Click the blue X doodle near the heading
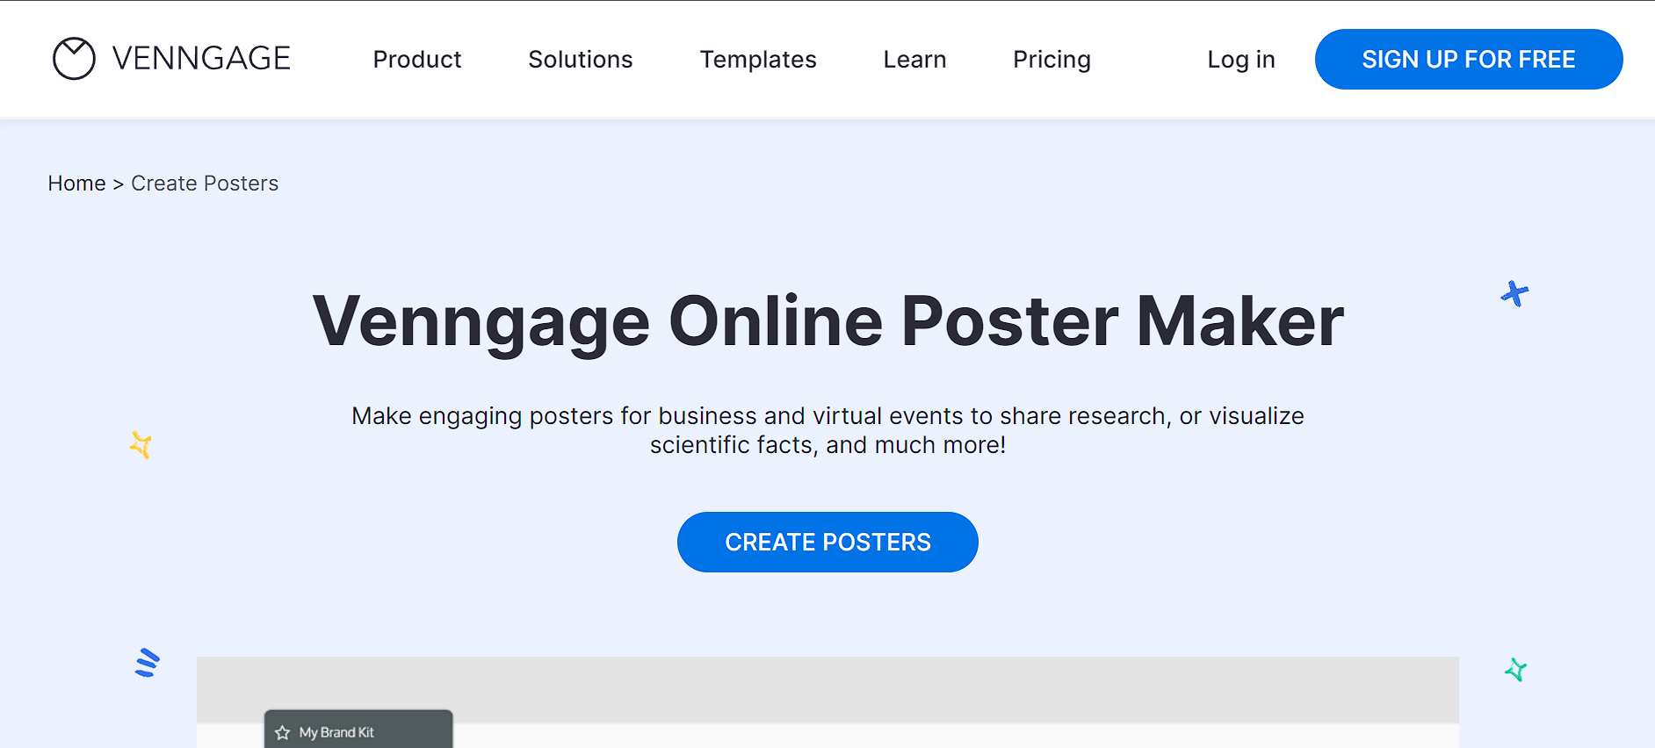 [x=1514, y=293]
